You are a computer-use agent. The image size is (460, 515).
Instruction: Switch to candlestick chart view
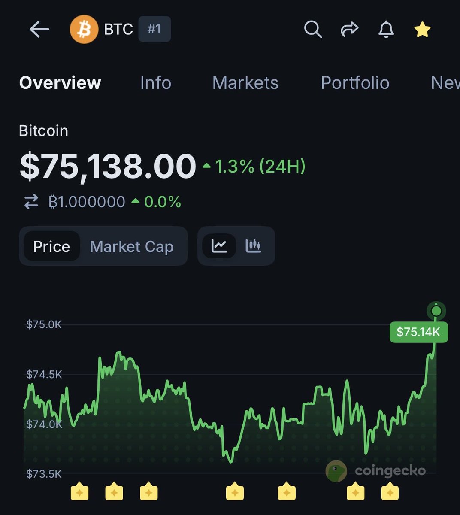click(253, 246)
